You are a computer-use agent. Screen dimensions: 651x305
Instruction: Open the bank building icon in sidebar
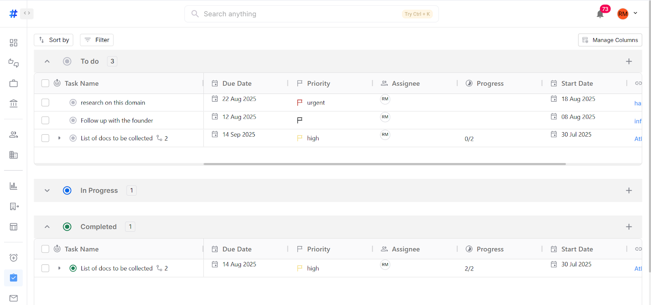[x=13, y=103]
